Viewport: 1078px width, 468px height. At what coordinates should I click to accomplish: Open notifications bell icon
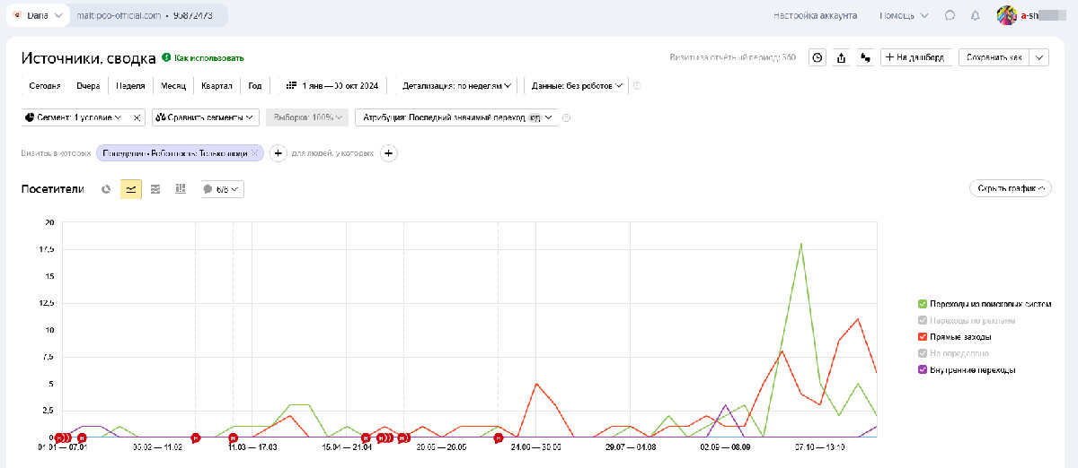pyautogui.click(x=976, y=15)
